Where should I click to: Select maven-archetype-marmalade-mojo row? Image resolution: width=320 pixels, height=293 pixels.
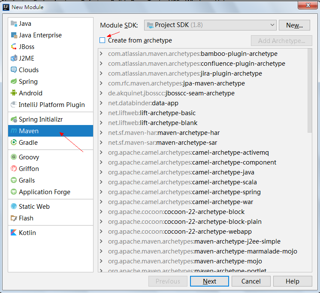(x=202, y=251)
